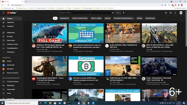187x105 pixels.
Task: Open the Godzilla PS5 Full Game thumbnail
Action: pyautogui.click(x=49, y=33)
